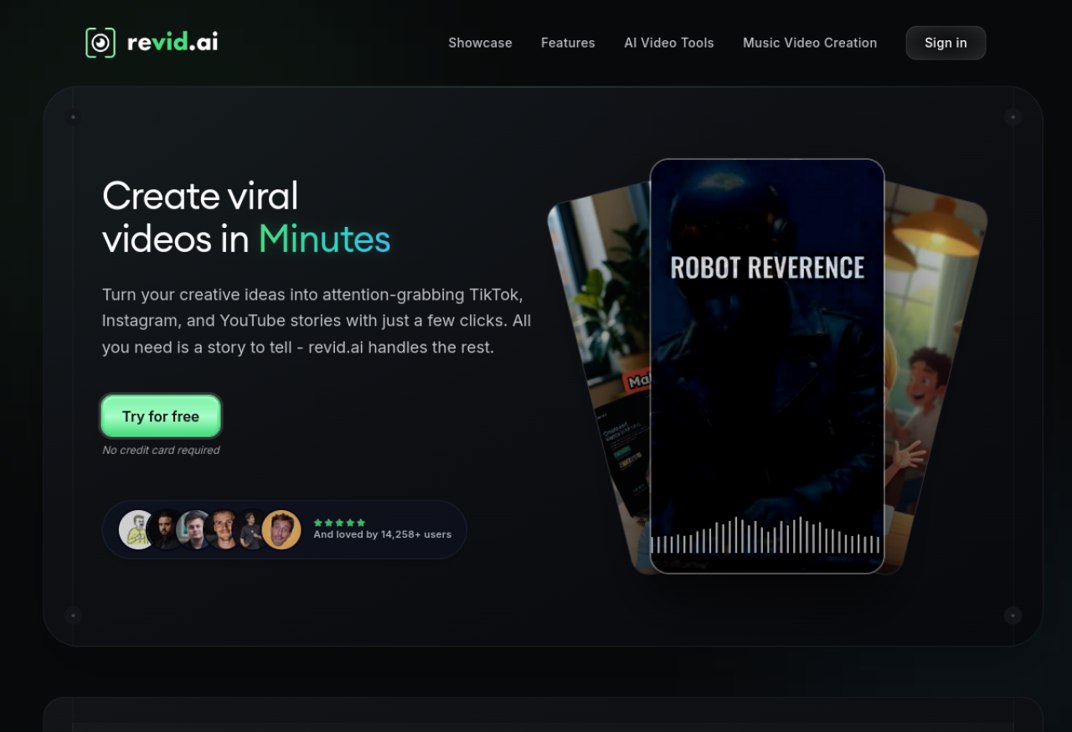Click the orange-background user avatar
The height and width of the screenshot is (732, 1072).
click(281, 529)
